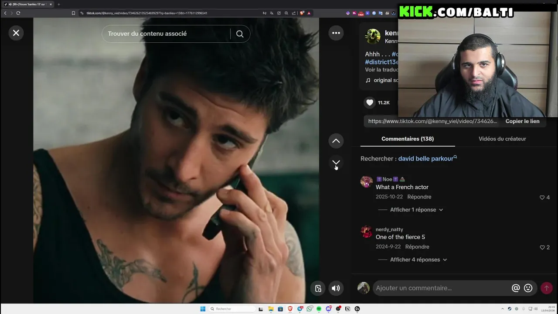Open the three-dots more options menu

(336, 33)
